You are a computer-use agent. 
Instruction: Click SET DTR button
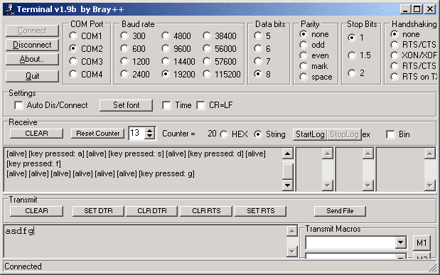point(98,211)
